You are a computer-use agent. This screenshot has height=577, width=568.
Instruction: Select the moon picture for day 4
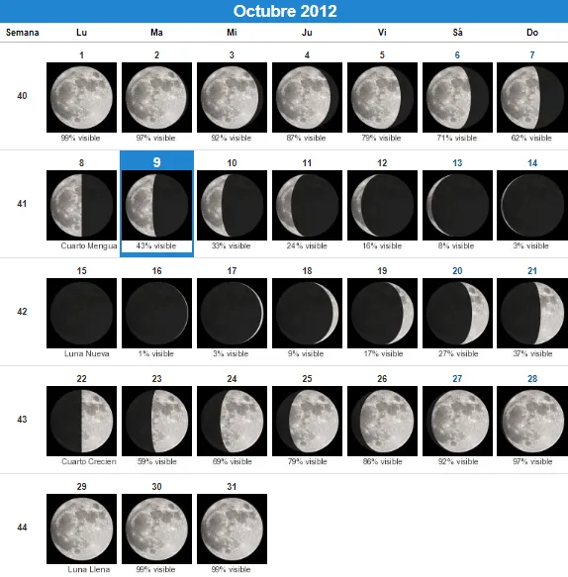[307, 98]
